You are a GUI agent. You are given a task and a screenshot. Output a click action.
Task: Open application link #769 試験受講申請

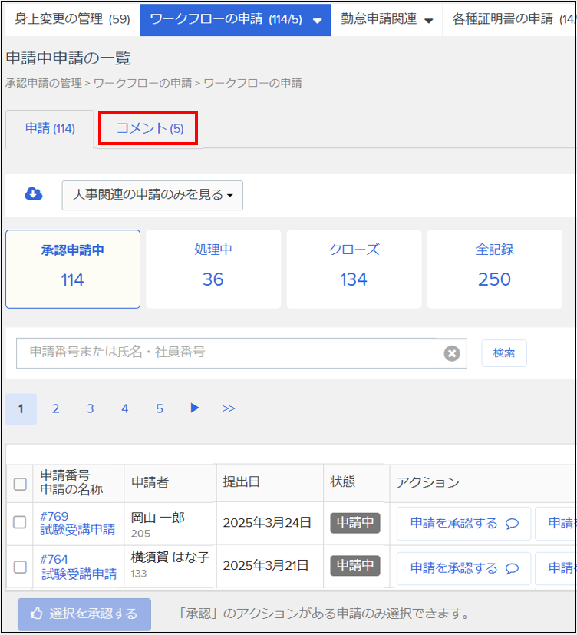tap(77, 529)
